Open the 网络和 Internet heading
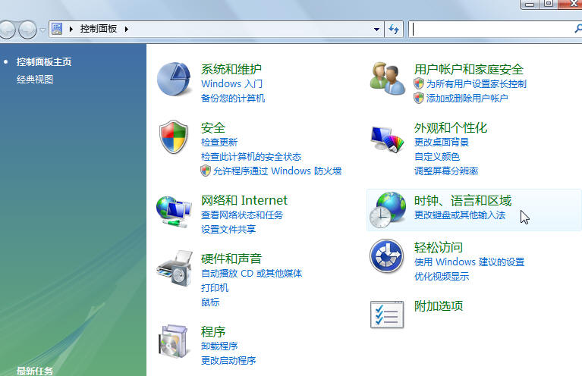 tap(244, 200)
